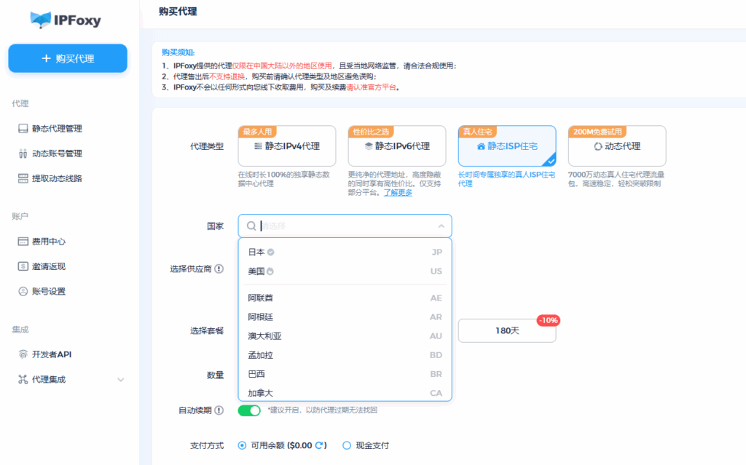The height and width of the screenshot is (465, 746).
Task: Click the 开发者API sidebar icon
Action: tap(23, 354)
